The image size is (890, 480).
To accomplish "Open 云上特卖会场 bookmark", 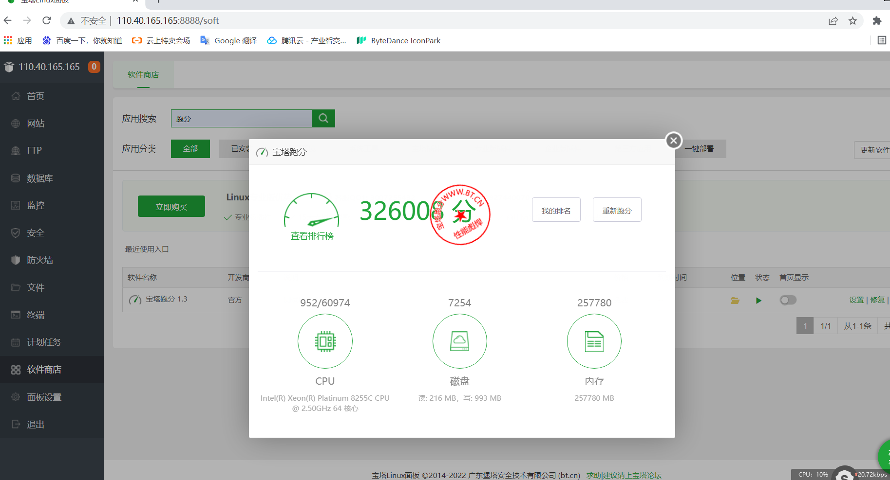I will pos(161,40).
